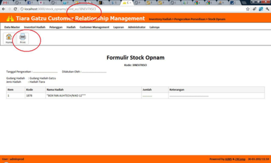Viewport: 271px width, 163px height.
Task: Click the Kode: 3INEV7XSCI text
Action: point(135,65)
